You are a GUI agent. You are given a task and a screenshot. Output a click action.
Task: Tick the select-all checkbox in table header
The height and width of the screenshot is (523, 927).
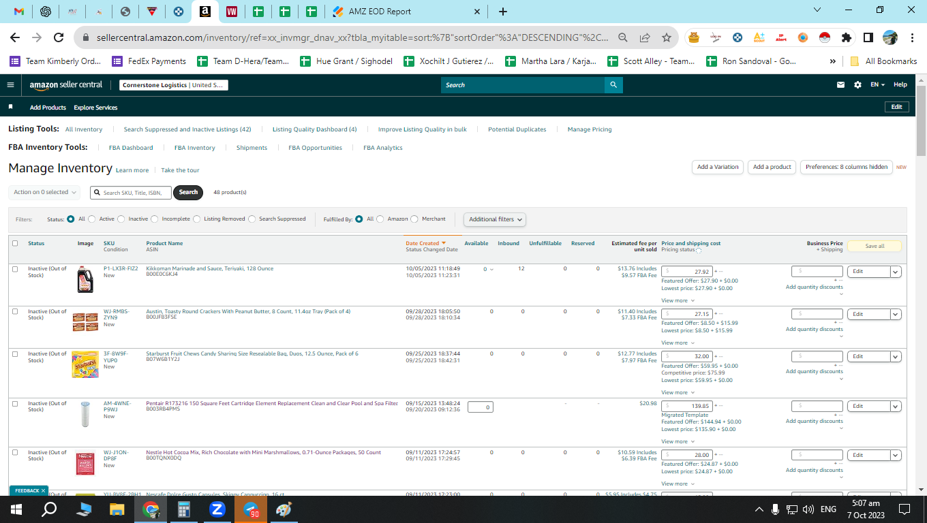pos(15,243)
